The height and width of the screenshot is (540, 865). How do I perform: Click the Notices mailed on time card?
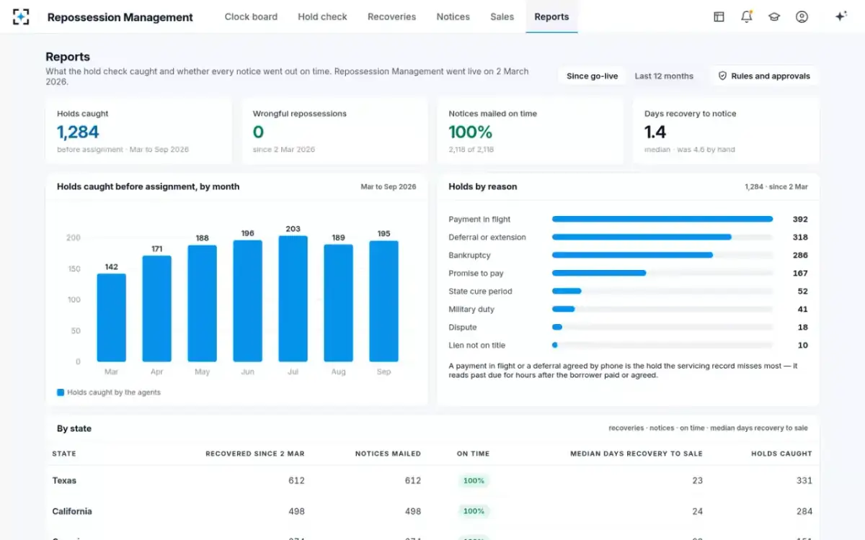point(531,131)
